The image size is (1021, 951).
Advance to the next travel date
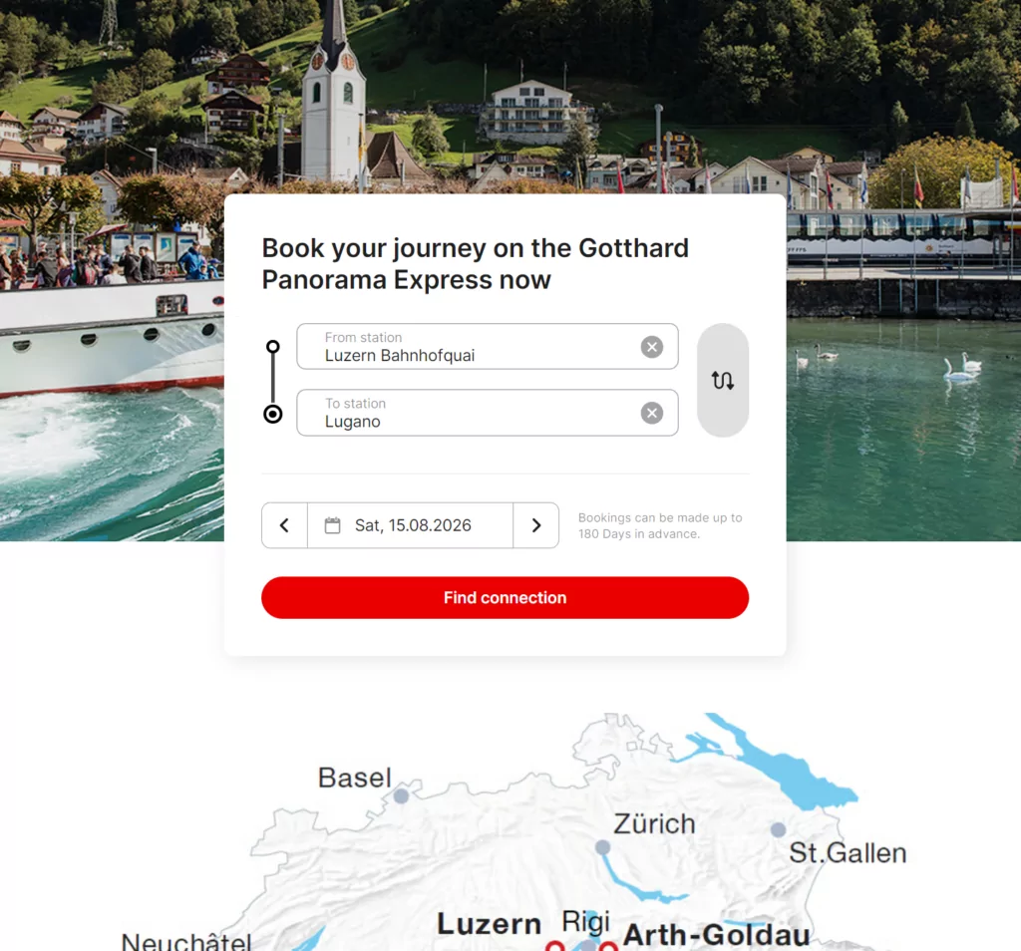[535, 525]
